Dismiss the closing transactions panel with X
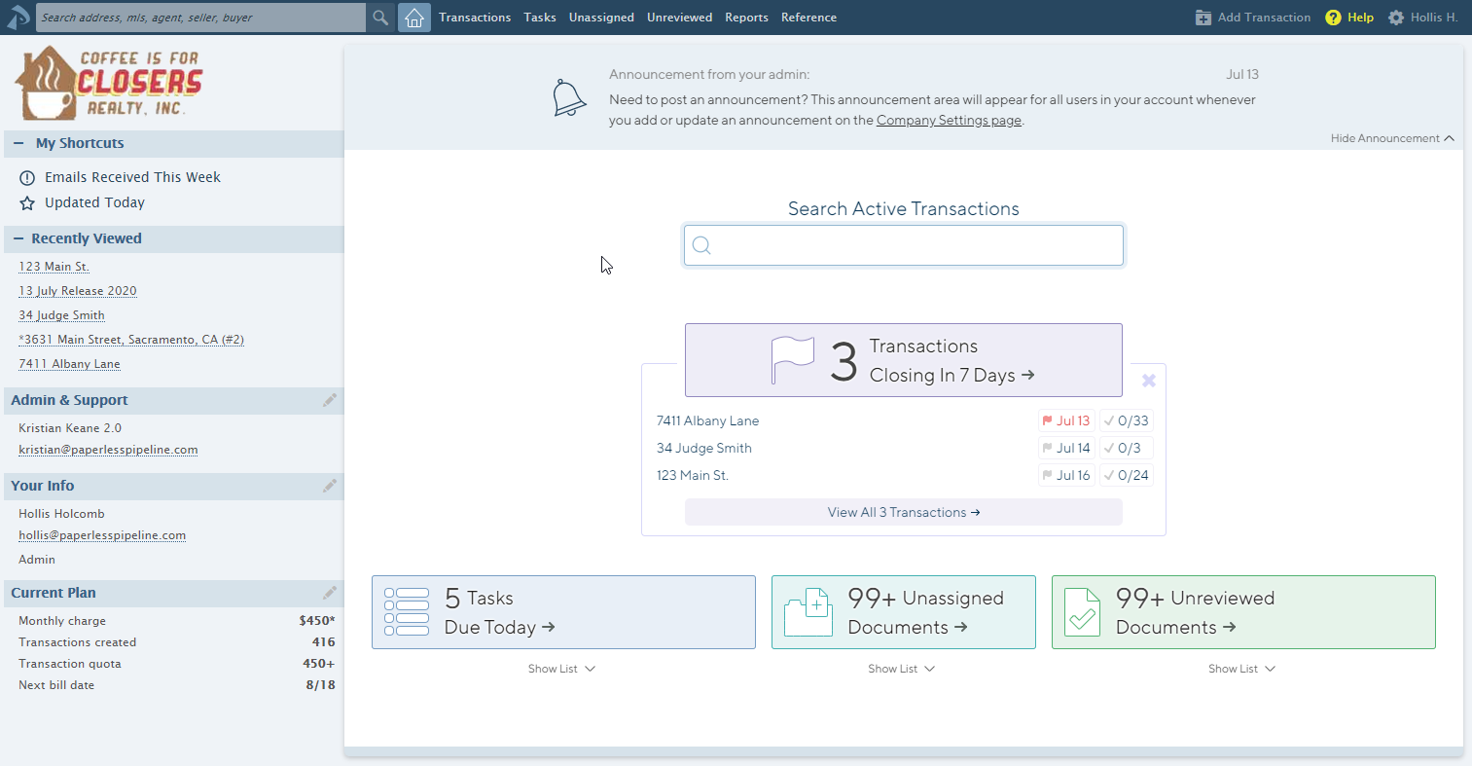This screenshot has height=766, width=1472. (1149, 381)
